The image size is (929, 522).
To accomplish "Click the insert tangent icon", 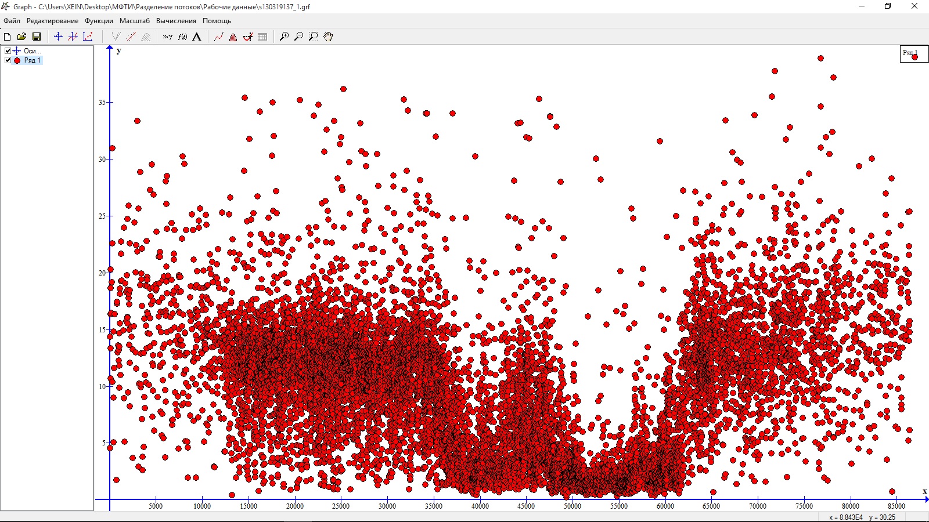I will click(x=116, y=37).
